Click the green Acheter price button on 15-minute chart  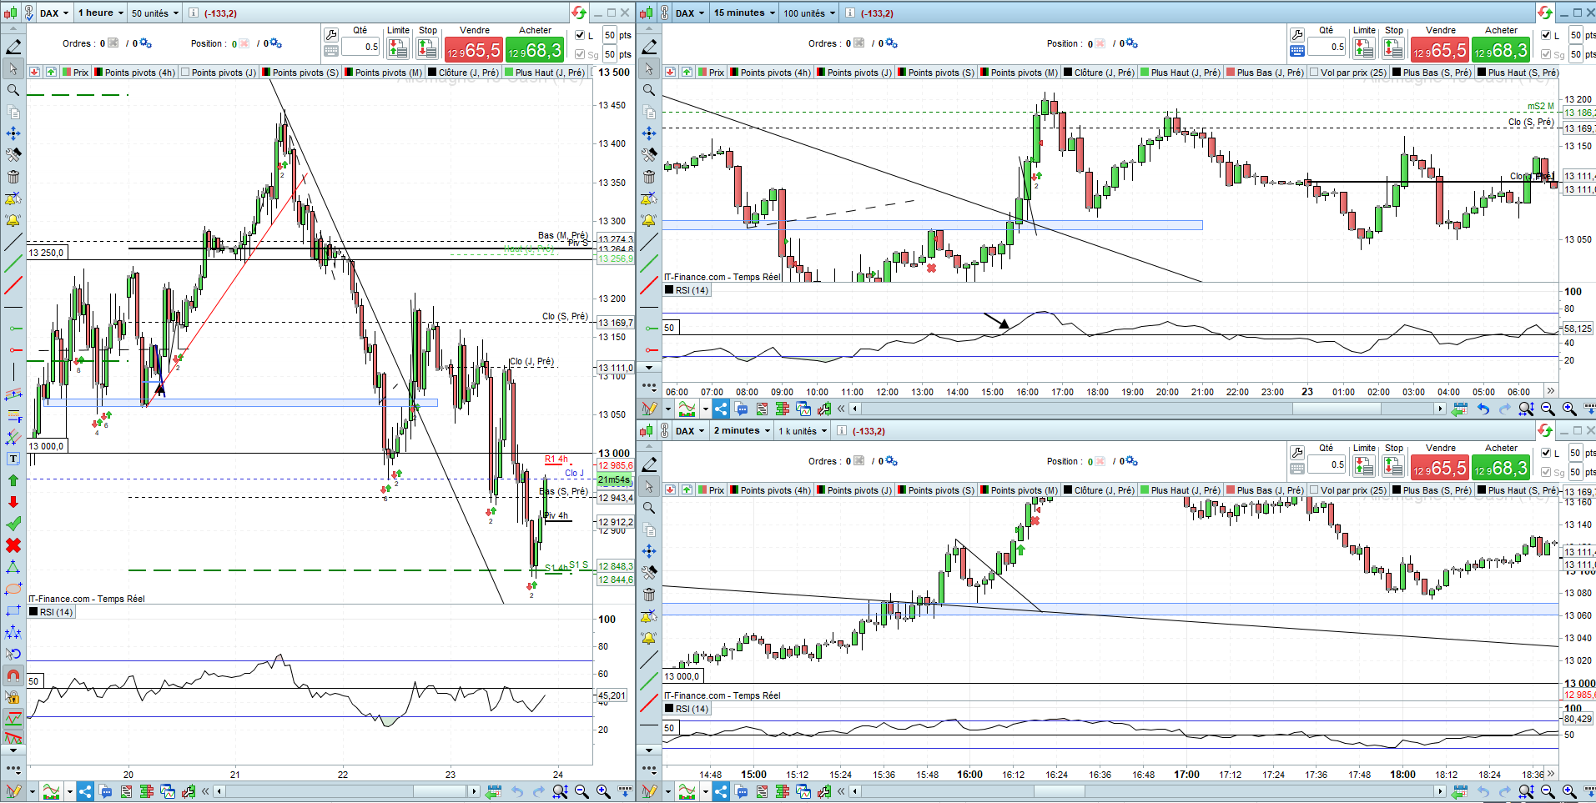click(x=1500, y=50)
